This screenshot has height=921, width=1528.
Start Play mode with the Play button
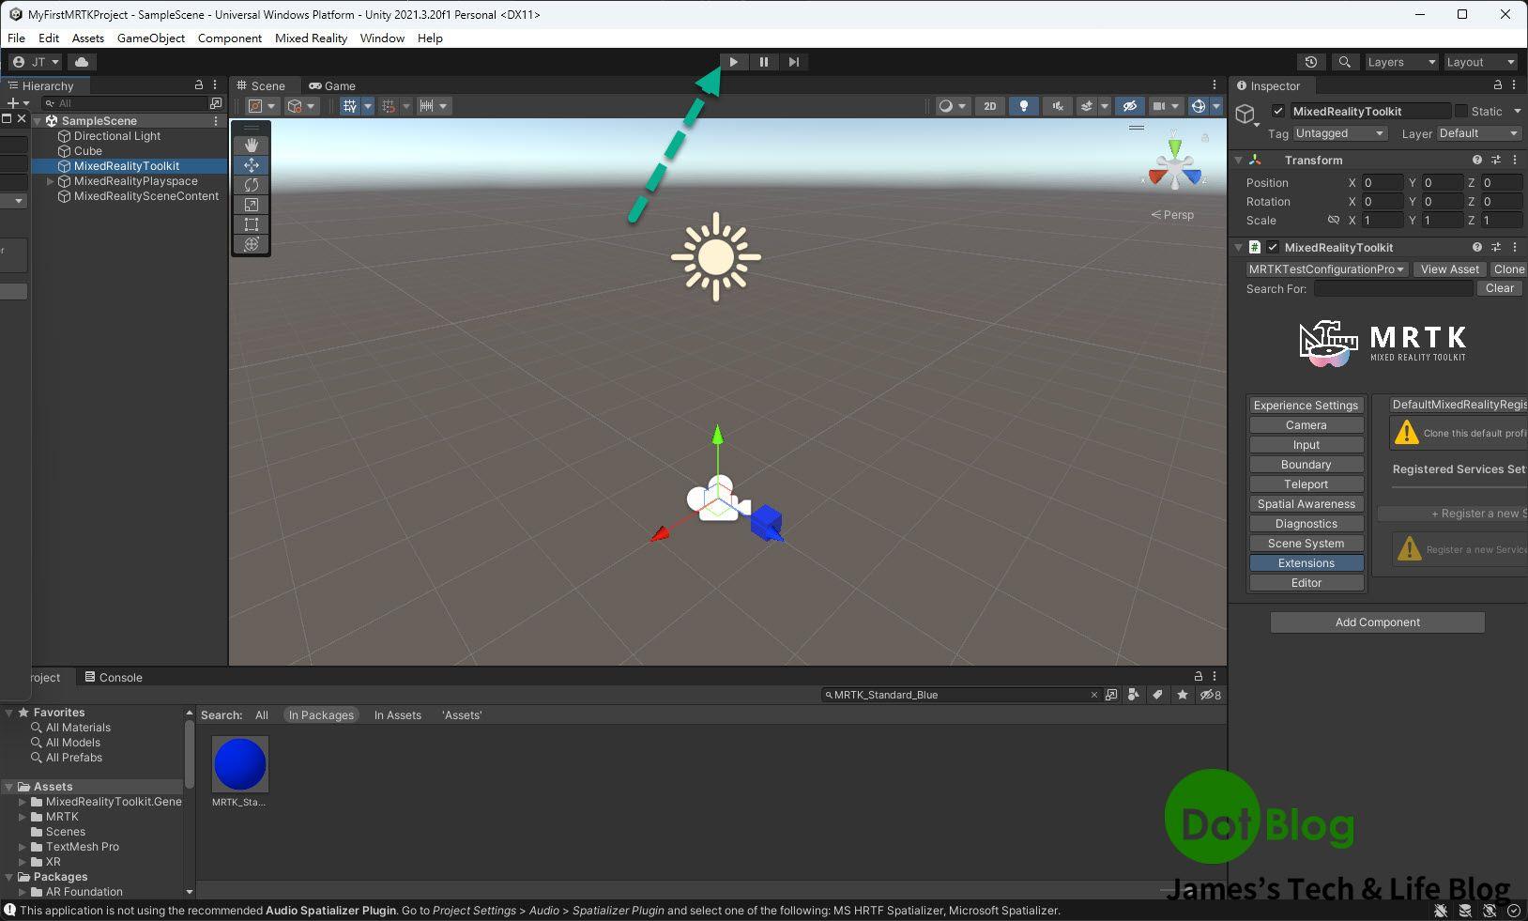pos(733,62)
